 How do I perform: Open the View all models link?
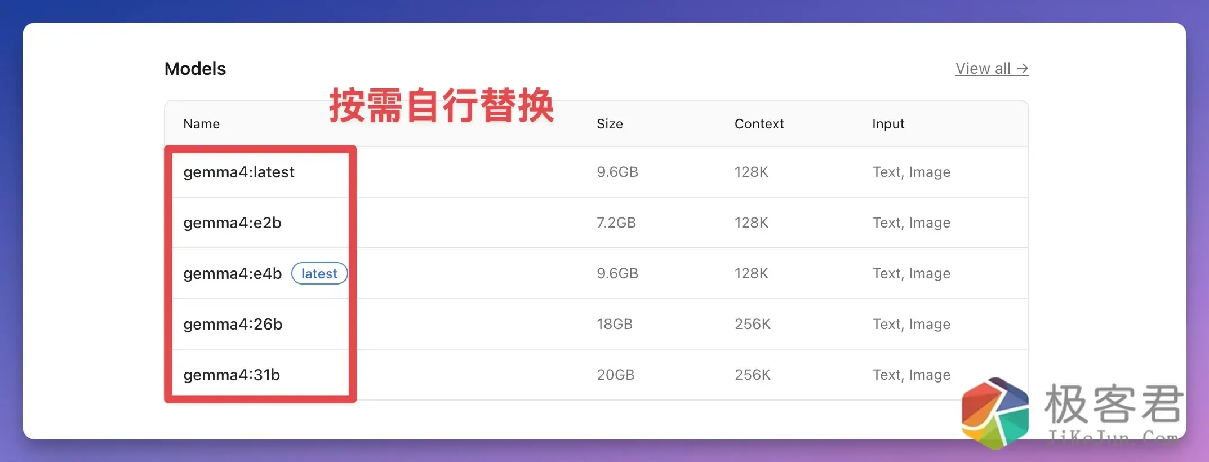(x=992, y=69)
